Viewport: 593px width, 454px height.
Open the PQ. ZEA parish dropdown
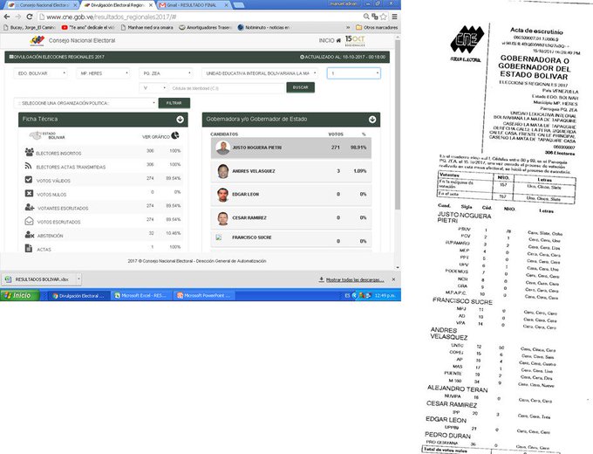[166, 73]
